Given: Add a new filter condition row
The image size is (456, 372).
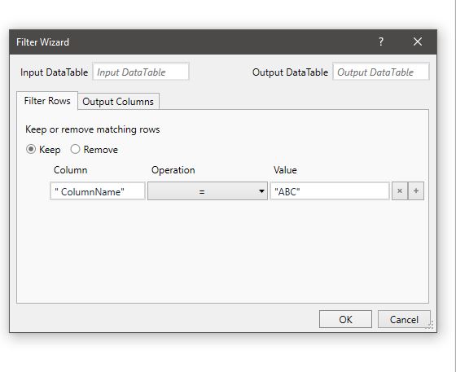Looking at the screenshot, I should [416, 191].
